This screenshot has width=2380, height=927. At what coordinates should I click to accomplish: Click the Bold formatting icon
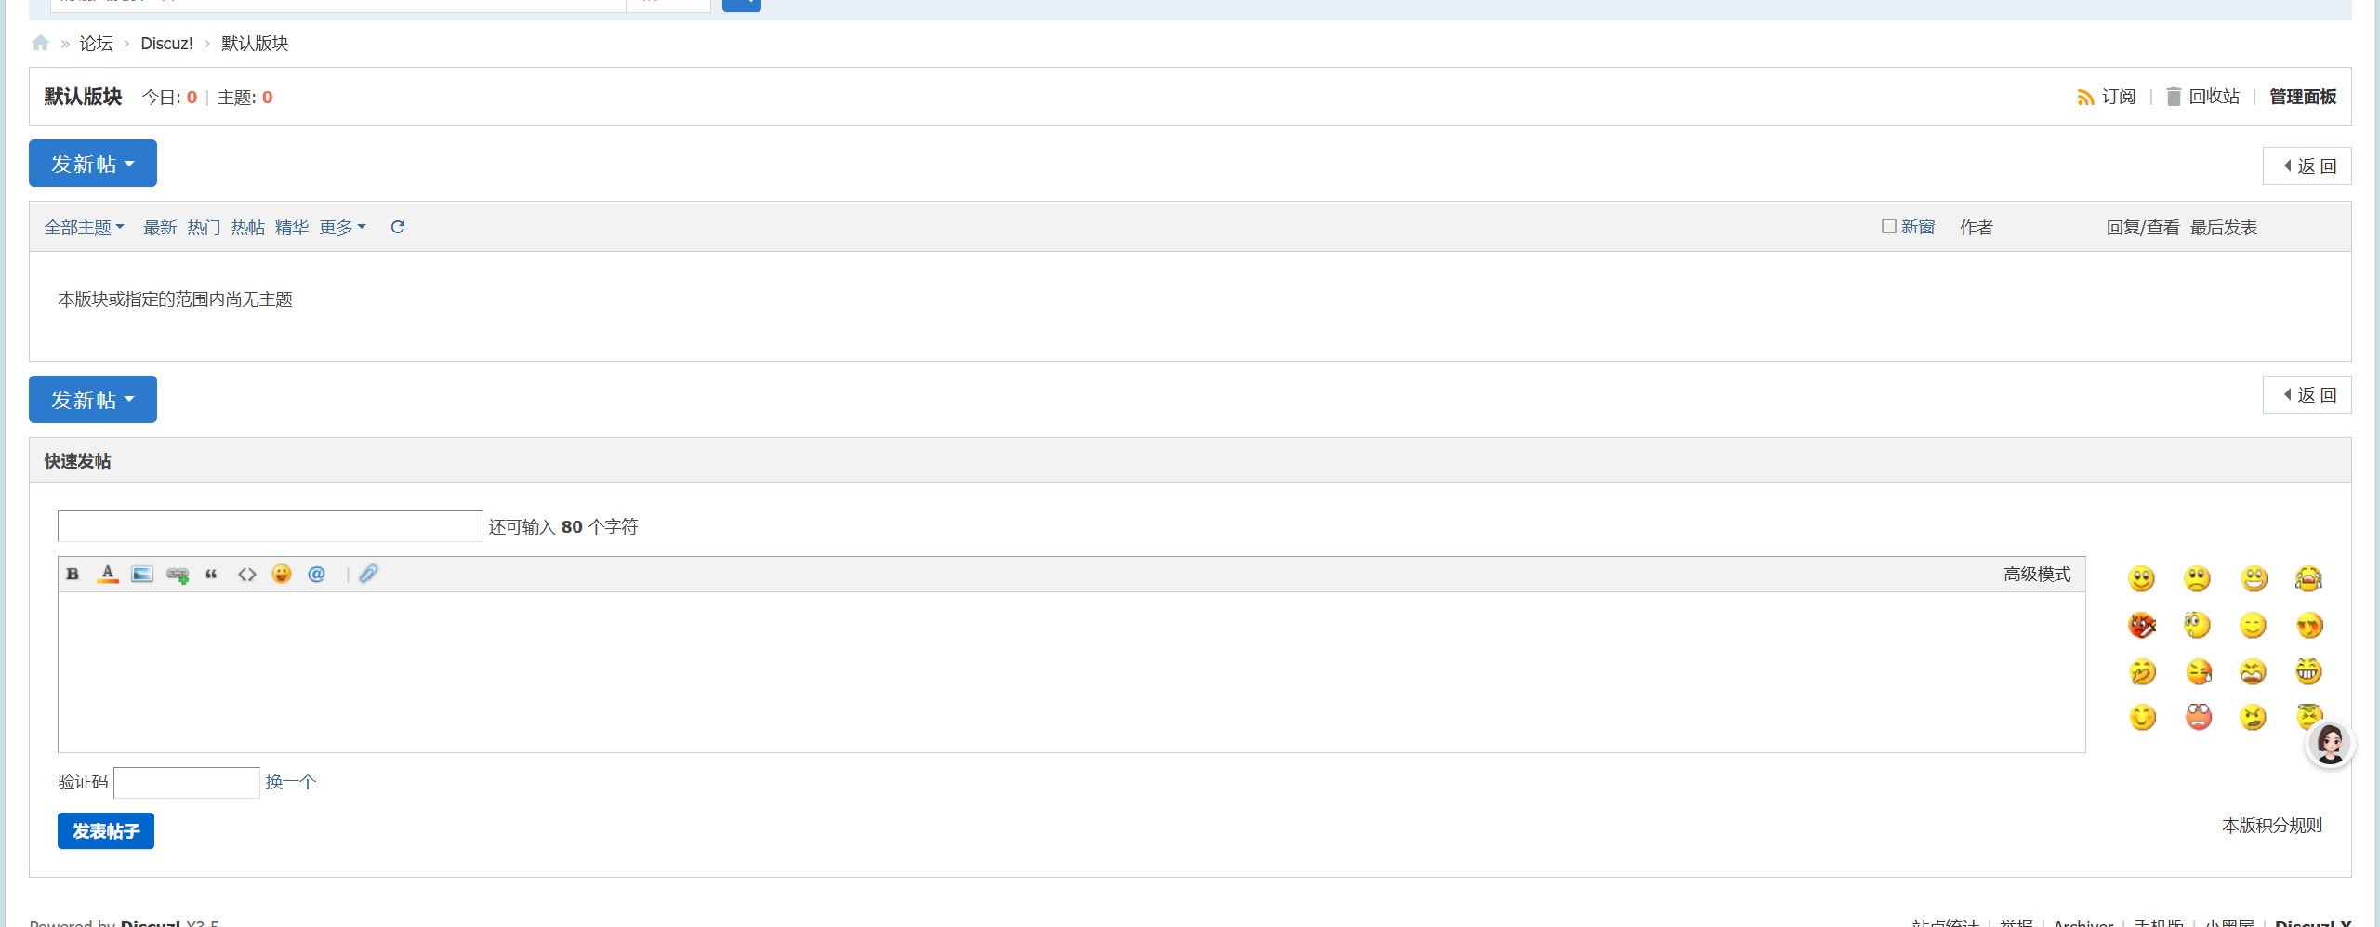click(x=73, y=575)
